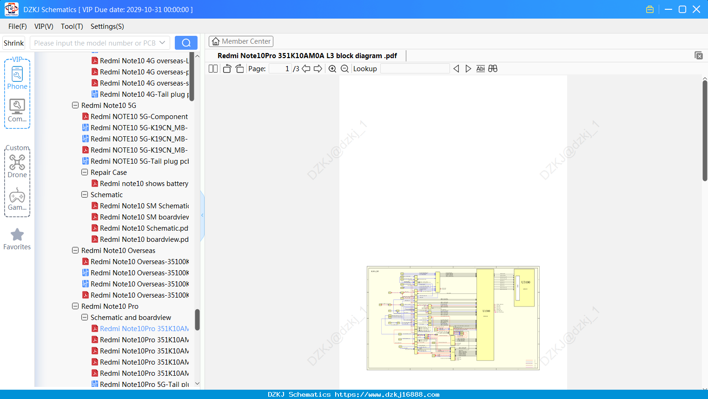
Task: Collapse the Repair Case node
Action: [x=85, y=172]
